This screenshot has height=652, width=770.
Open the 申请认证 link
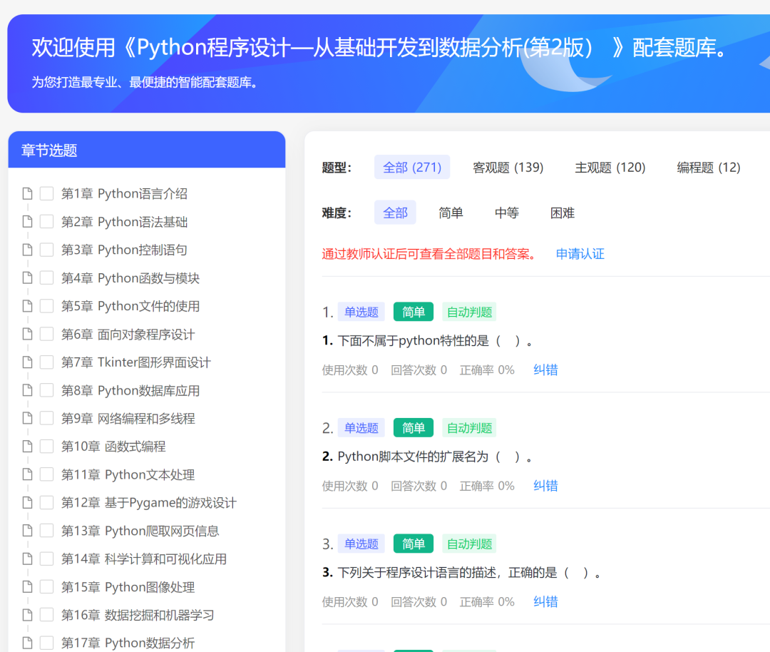(580, 253)
